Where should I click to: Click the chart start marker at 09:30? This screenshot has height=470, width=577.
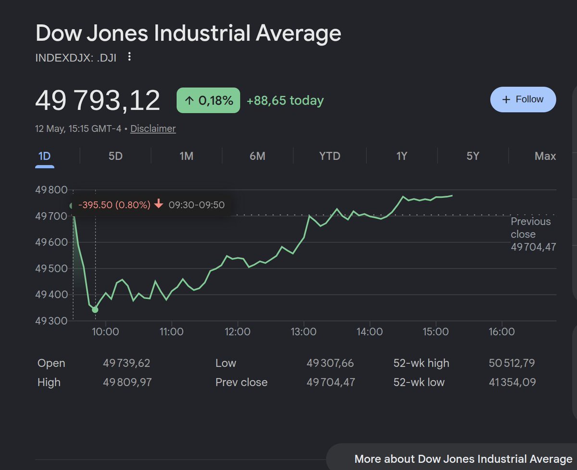pos(72,206)
